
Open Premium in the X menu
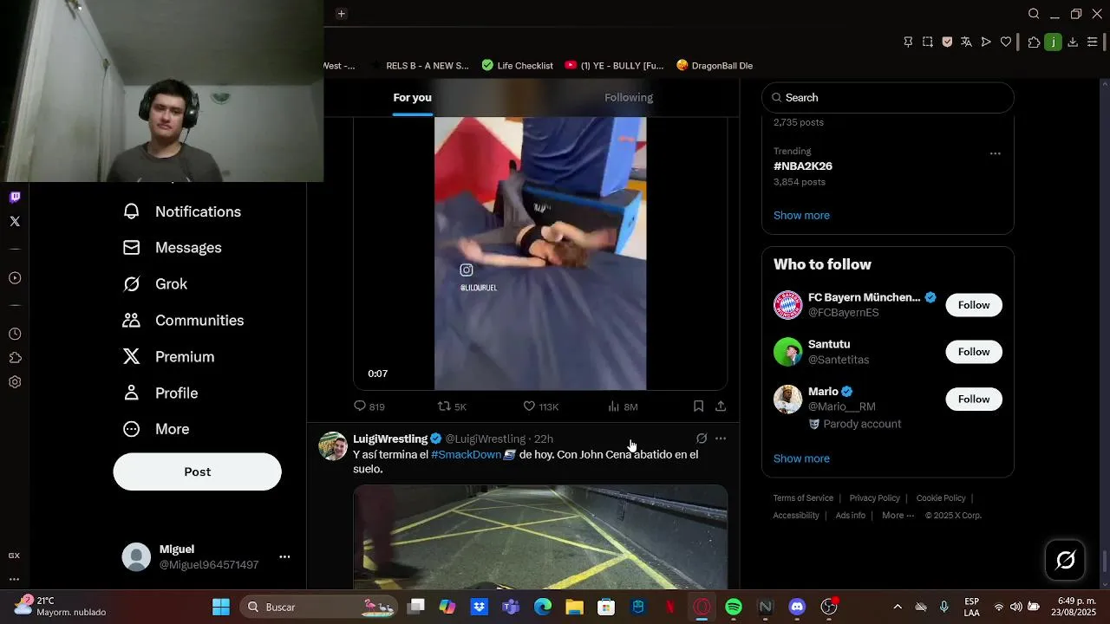coord(169,357)
